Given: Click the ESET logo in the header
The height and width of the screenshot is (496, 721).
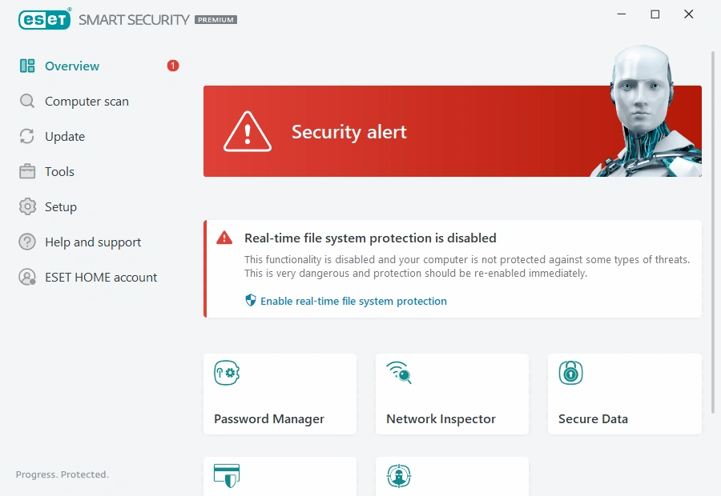Looking at the screenshot, I should point(44,19).
